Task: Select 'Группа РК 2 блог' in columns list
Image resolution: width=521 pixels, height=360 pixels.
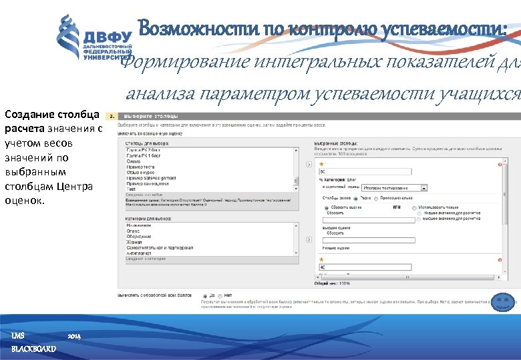Action: tap(144, 150)
